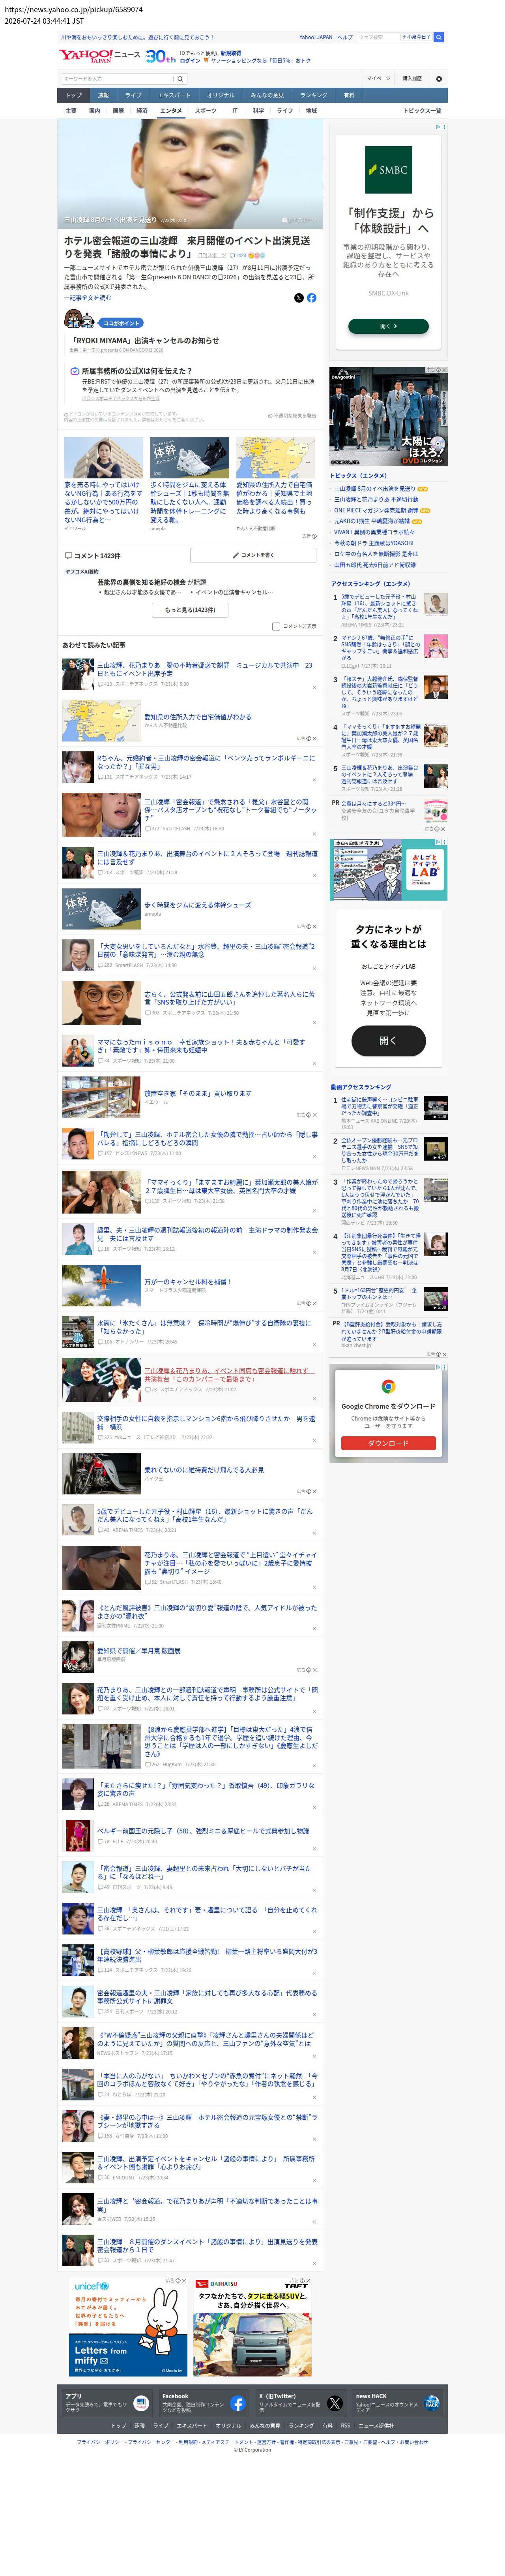Click green 開く button in SMBC ad
The height and width of the screenshot is (2576, 505).
coord(388,326)
